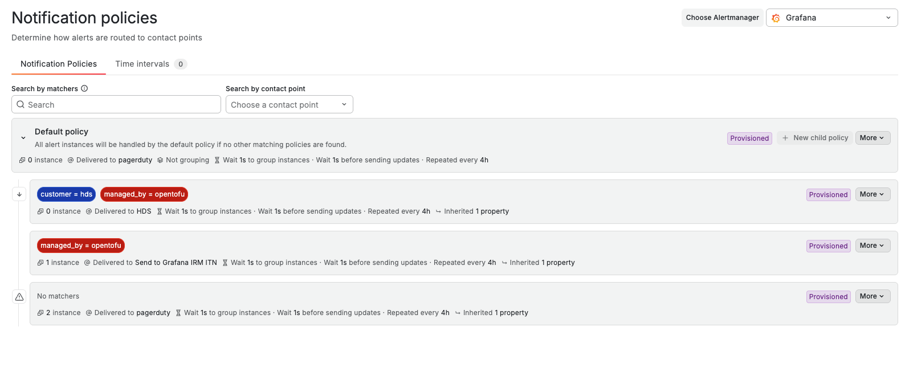Click the Choose Alertmanager label
The image size is (905, 392).
point(722,18)
